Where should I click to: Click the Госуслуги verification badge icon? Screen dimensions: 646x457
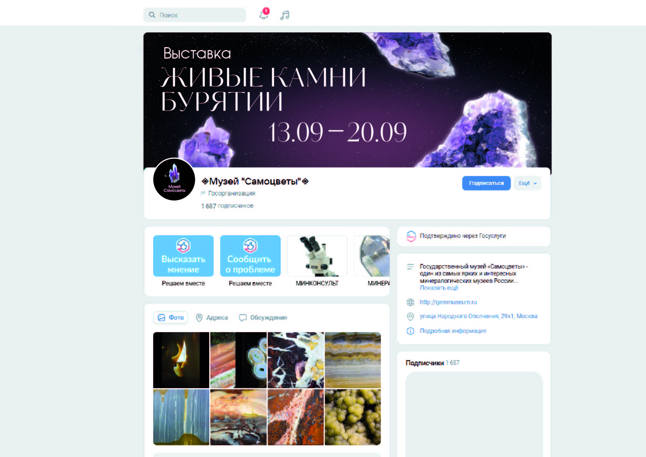pos(411,236)
